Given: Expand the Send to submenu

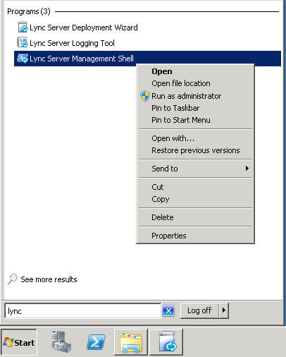Looking at the screenshot, I should pos(195,169).
